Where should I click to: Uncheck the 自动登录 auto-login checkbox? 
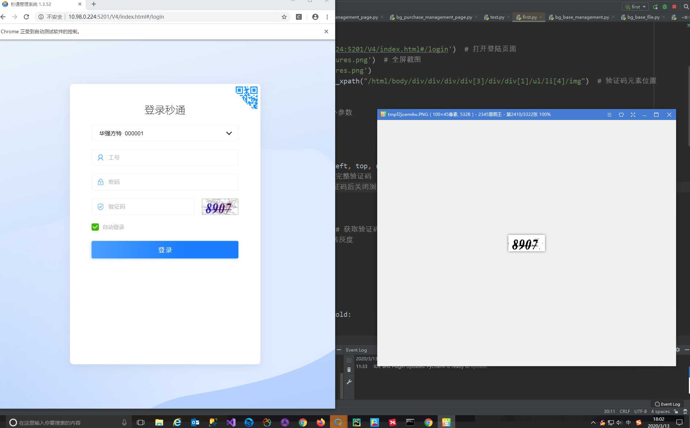pos(95,227)
